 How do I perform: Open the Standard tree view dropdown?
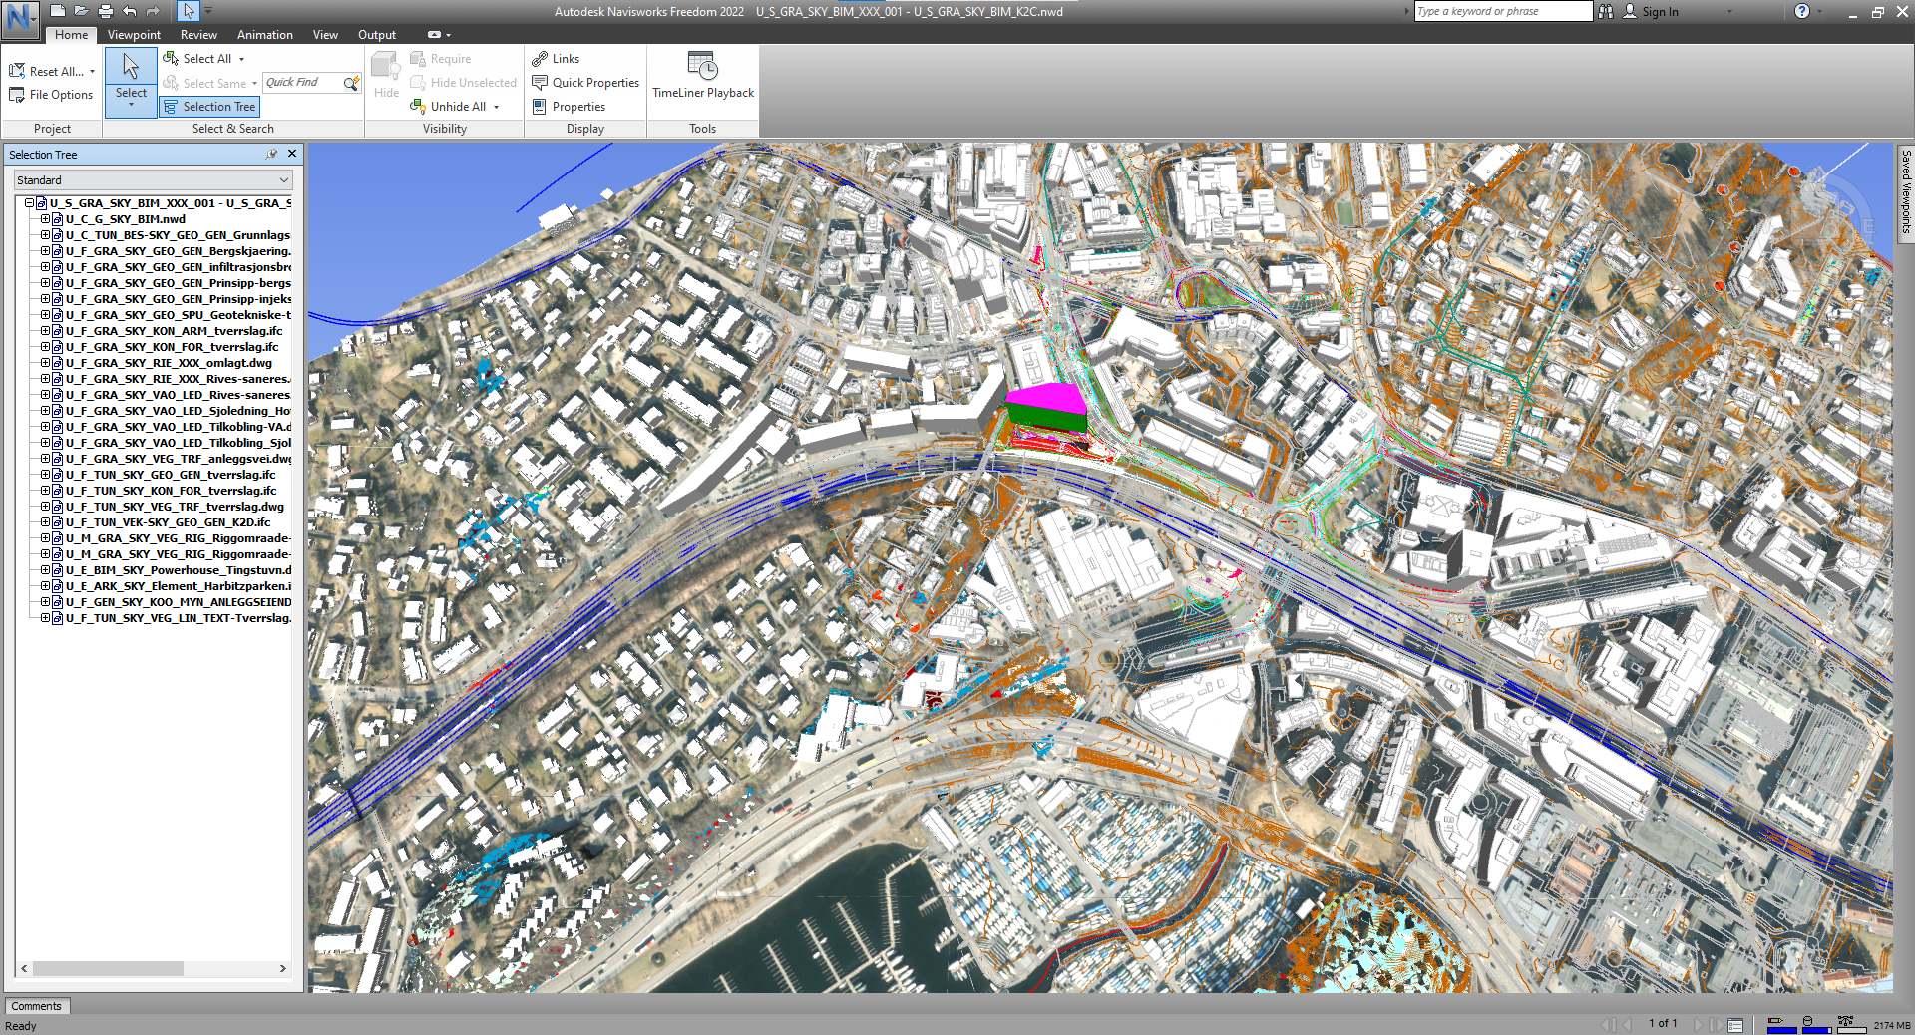pos(153,180)
